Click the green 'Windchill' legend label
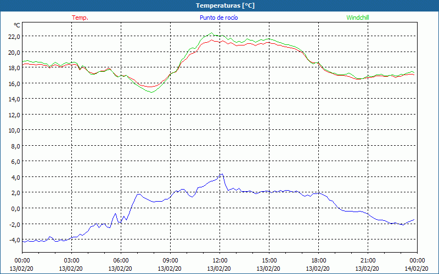Screen dimensions: 439x274 pyautogui.click(x=358, y=18)
